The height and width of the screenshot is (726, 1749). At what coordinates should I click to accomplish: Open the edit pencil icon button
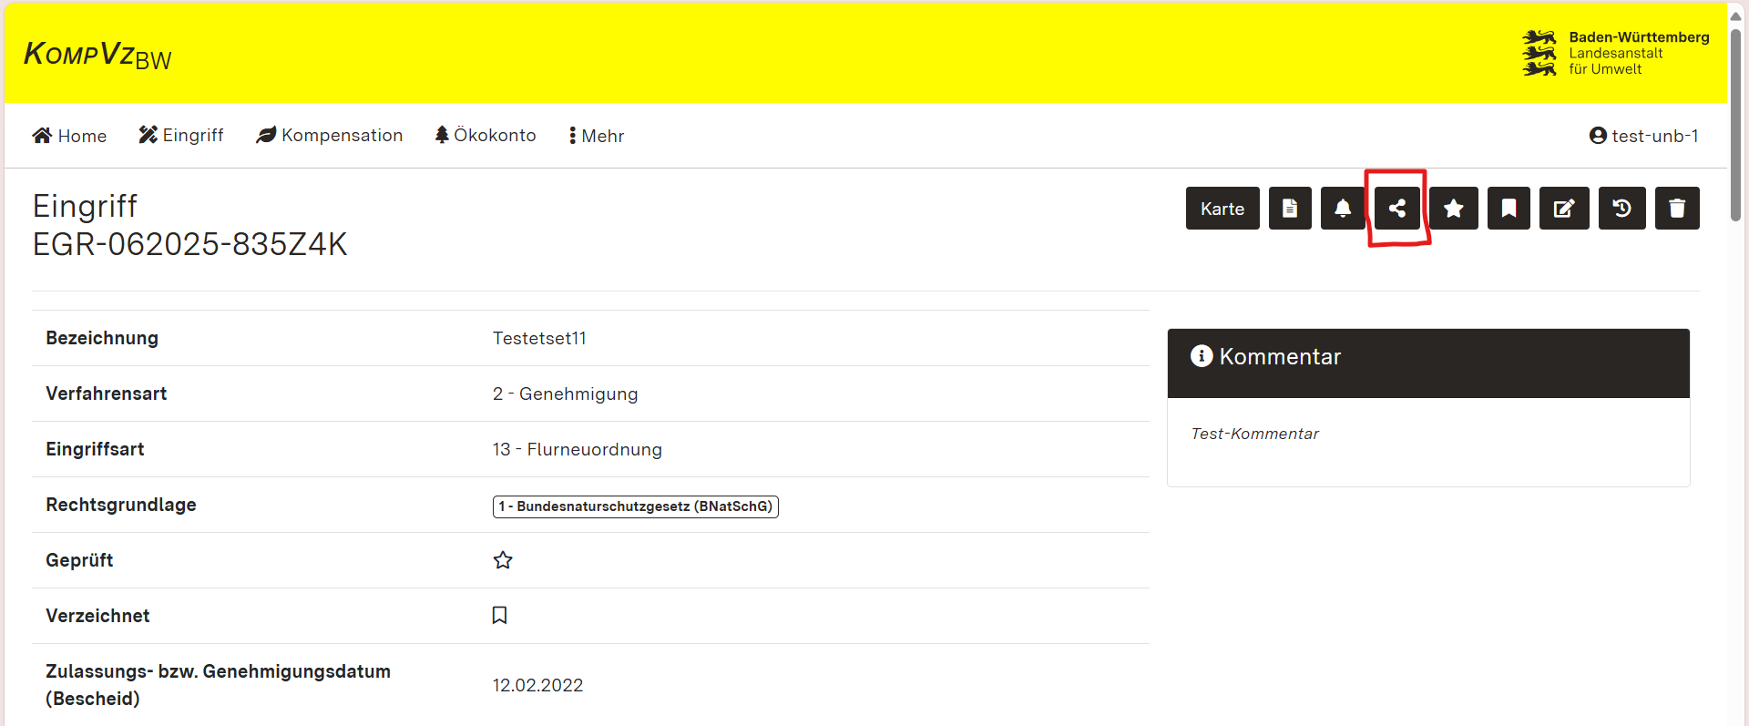pyautogui.click(x=1564, y=209)
